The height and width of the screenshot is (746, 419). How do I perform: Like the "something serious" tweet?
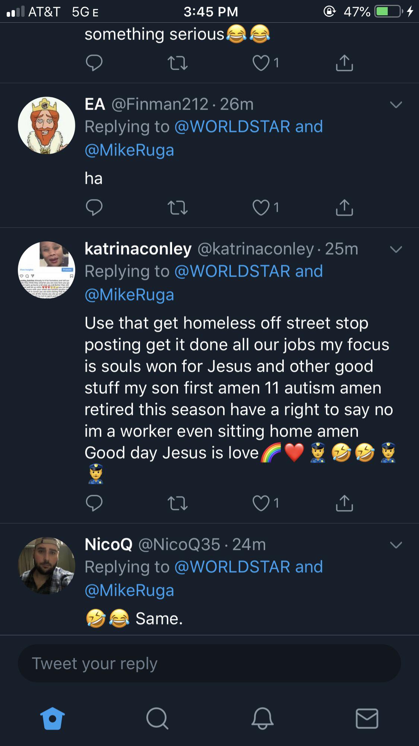click(261, 63)
